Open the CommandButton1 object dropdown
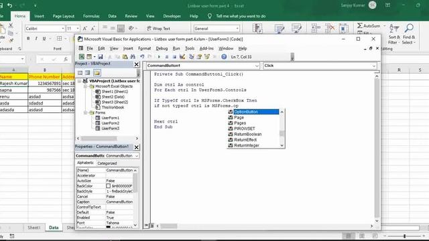The height and width of the screenshot is (241, 429). pyautogui.click(x=257, y=66)
